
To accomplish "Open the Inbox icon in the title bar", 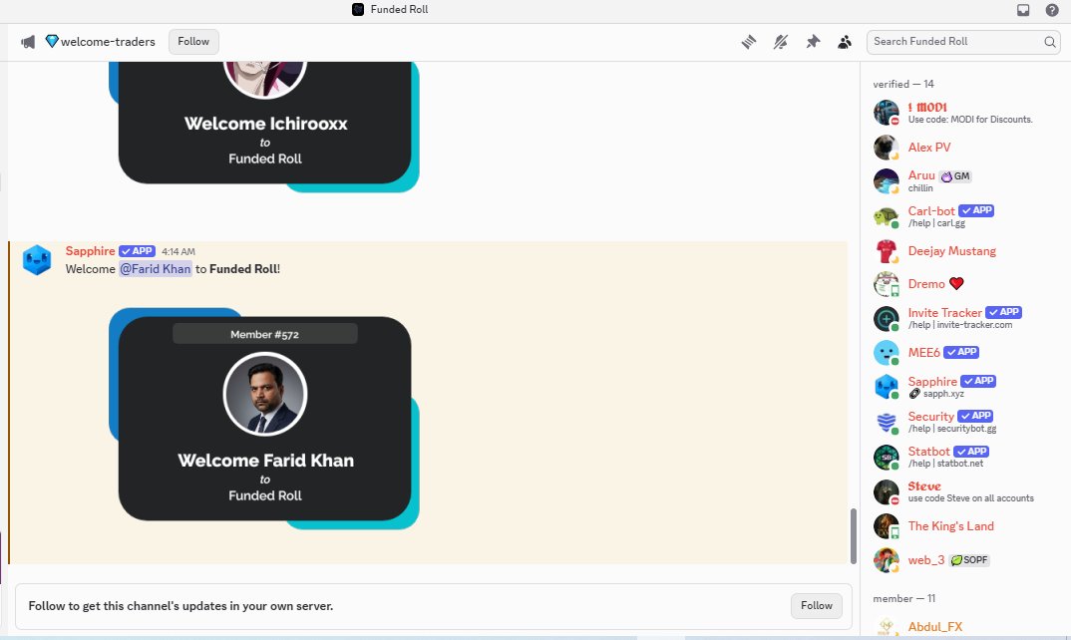I will point(1023,10).
